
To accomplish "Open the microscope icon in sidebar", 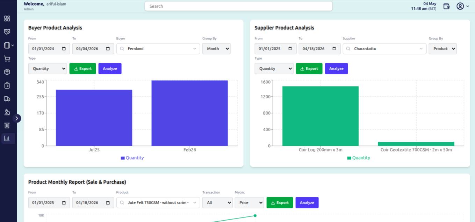I will (7, 112).
